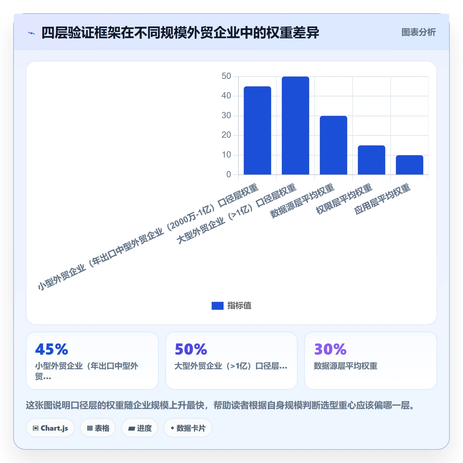Click the 指标值 legend label
The height and width of the screenshot is (463, 463).
[239, 306]
